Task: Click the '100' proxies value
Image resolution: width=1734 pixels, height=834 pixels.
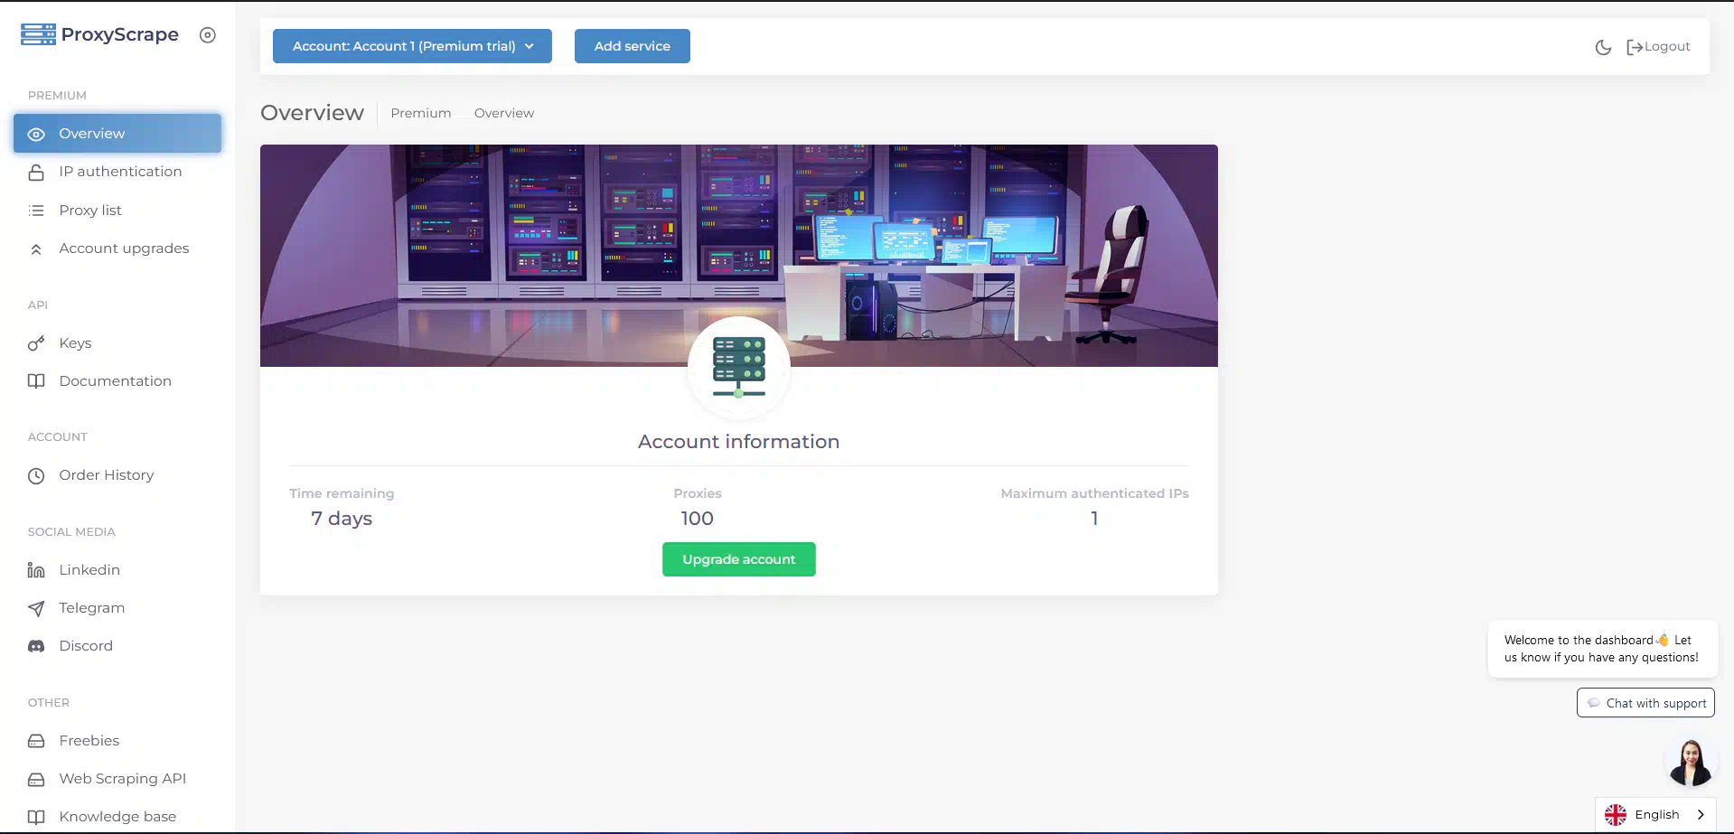Action: tap(698, 519)
